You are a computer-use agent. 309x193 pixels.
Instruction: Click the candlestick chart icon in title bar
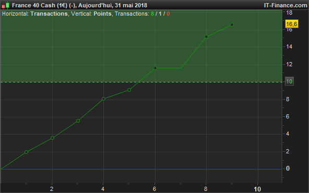(x=6, y=5)
